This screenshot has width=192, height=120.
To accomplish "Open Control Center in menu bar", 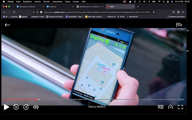I will pyautogui.click(x=168, y=2).
